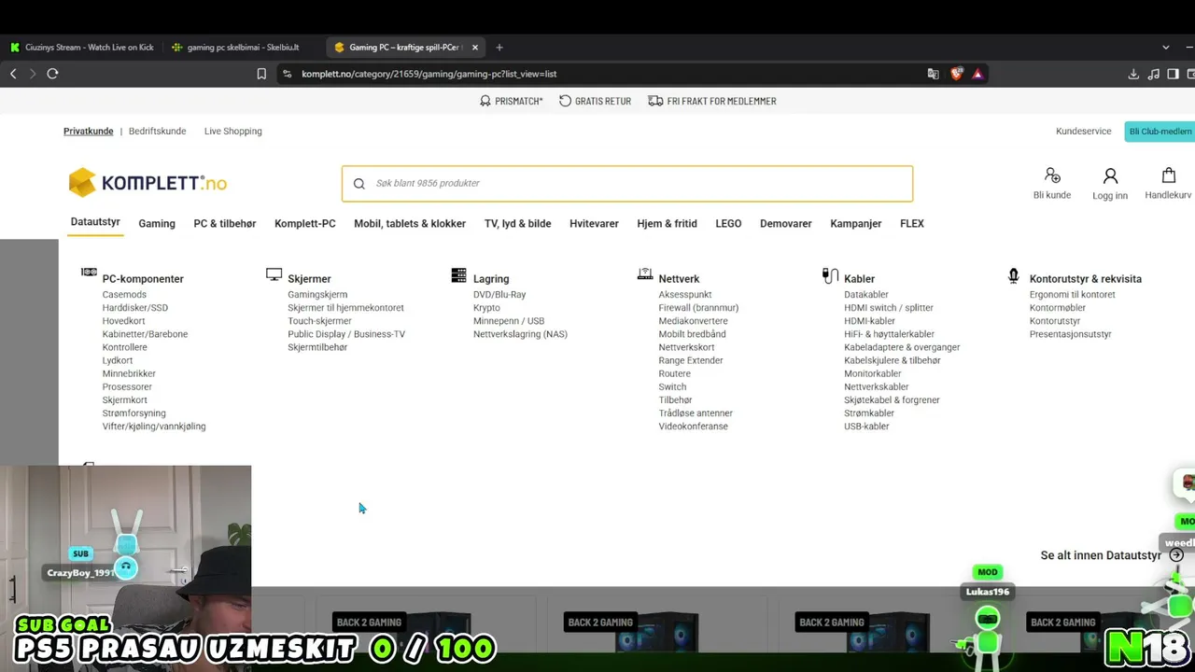
Task: Open the translate page icon
Action: coord(933,74)
